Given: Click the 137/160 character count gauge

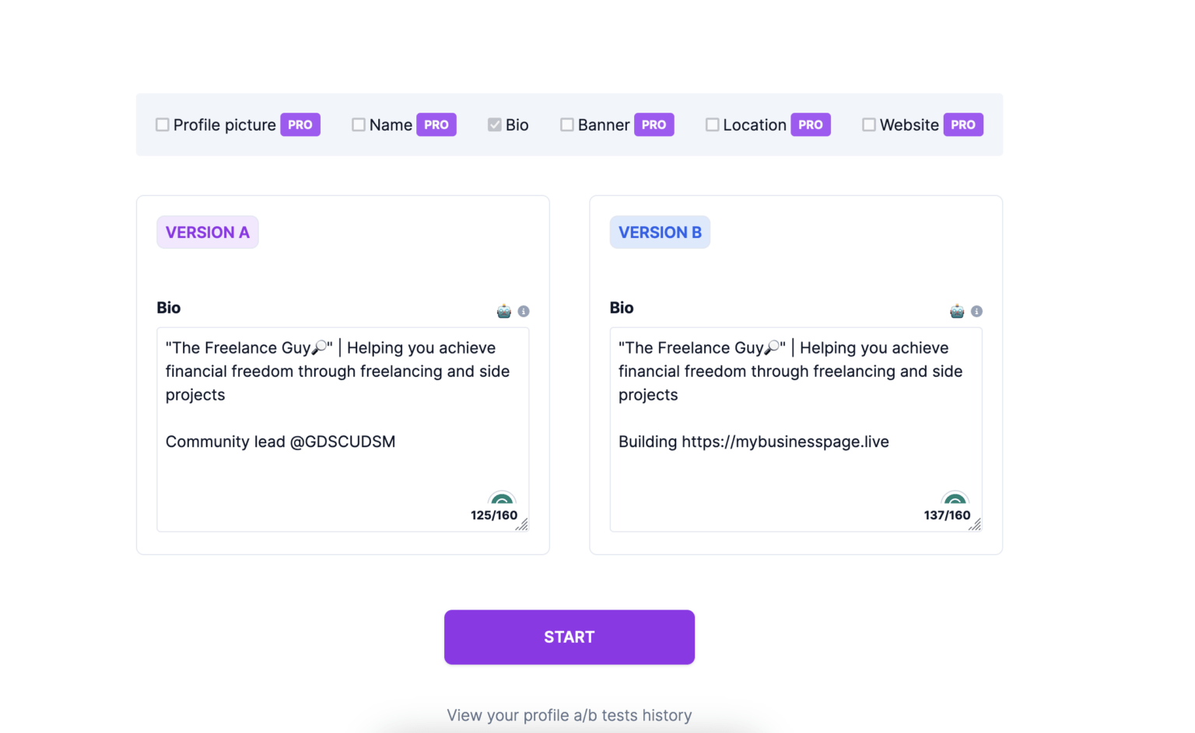Looking at the screenshot, I should pyautogui.click(x=947, y=515).
